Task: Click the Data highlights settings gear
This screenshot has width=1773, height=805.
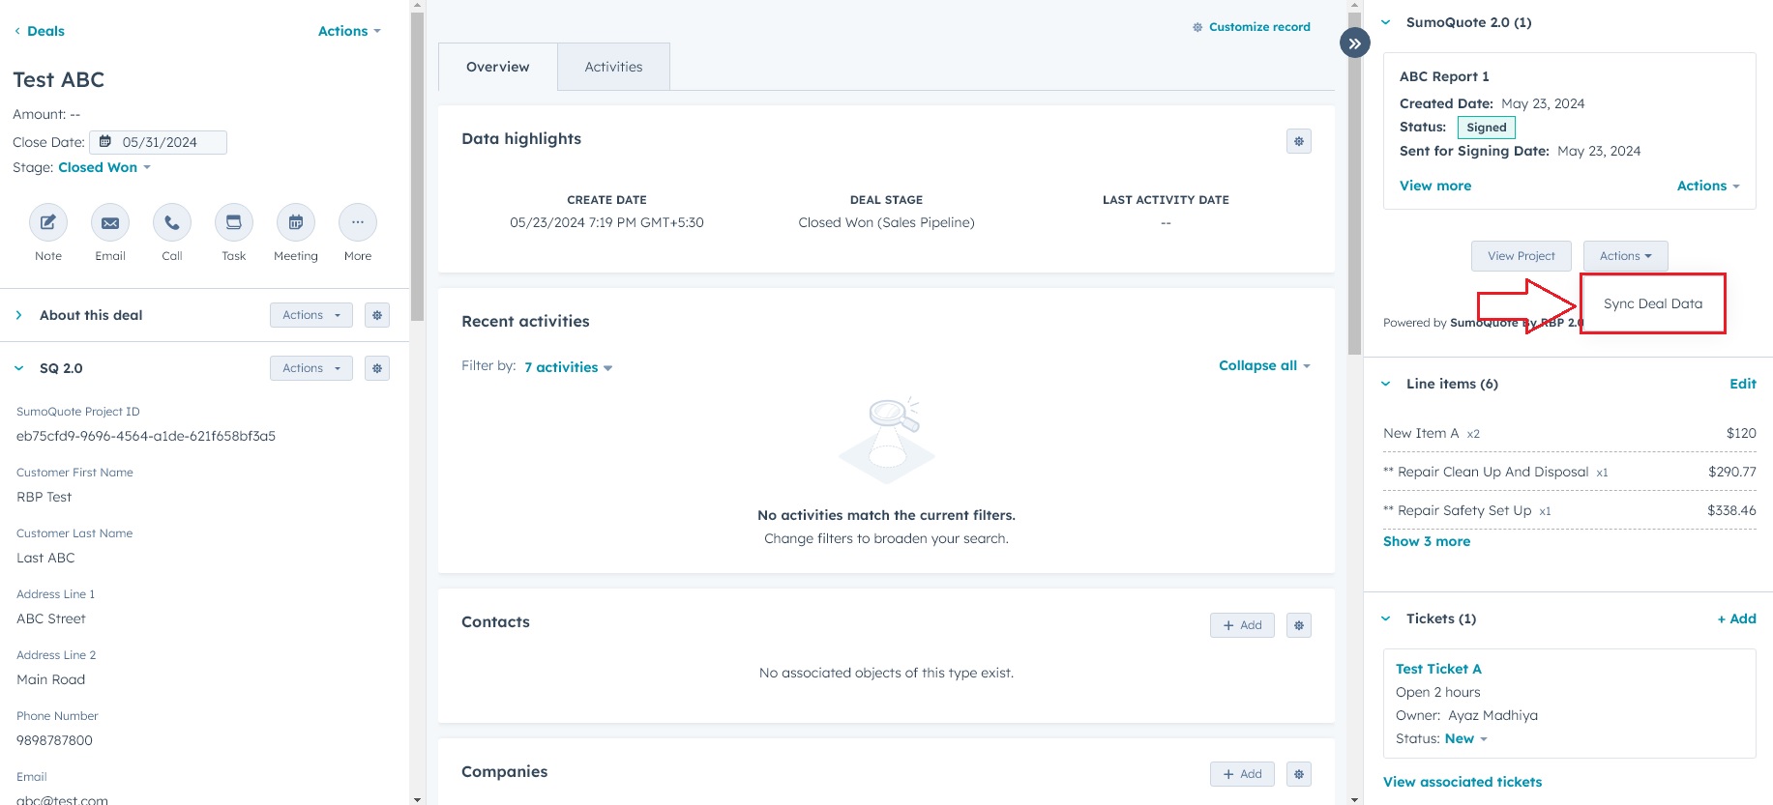Action: click(x=1299, y=142)
